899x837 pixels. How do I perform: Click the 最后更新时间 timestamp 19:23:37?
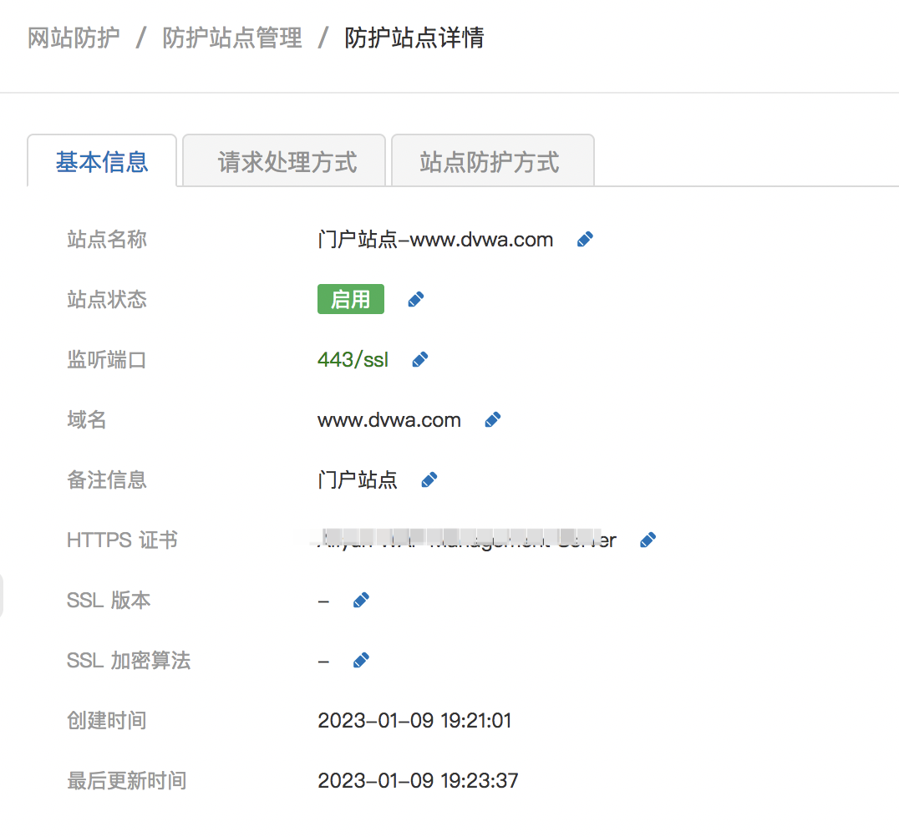(x=418, y=781)
